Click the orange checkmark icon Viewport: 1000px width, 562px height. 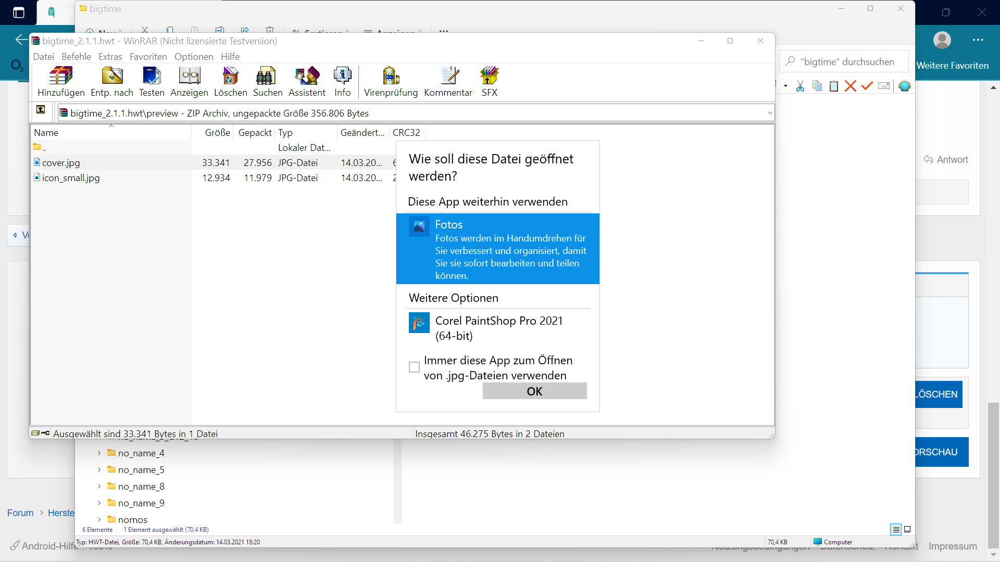867,86
